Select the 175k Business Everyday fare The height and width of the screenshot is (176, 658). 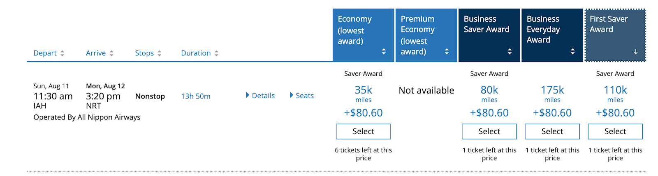tap(552, 131)
